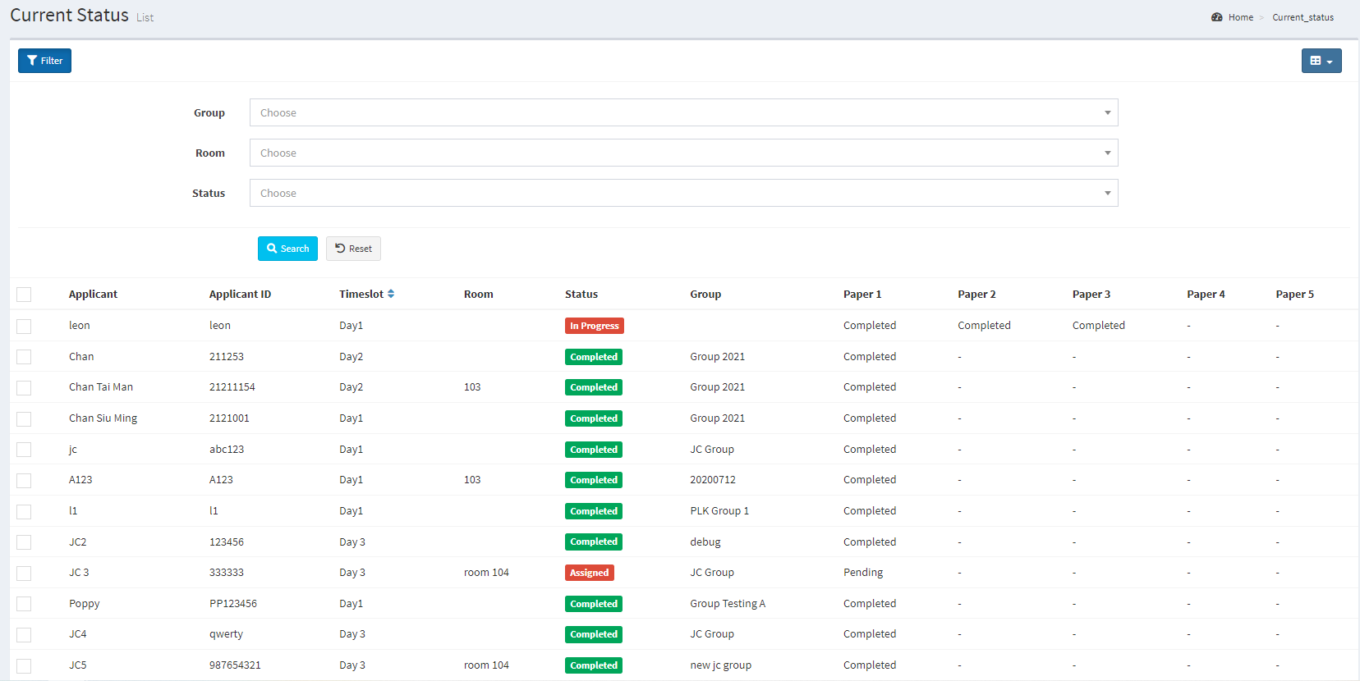The image size is (1360, 681).
Task: Open the column grid view dropdown
Action: [1321, 61]
